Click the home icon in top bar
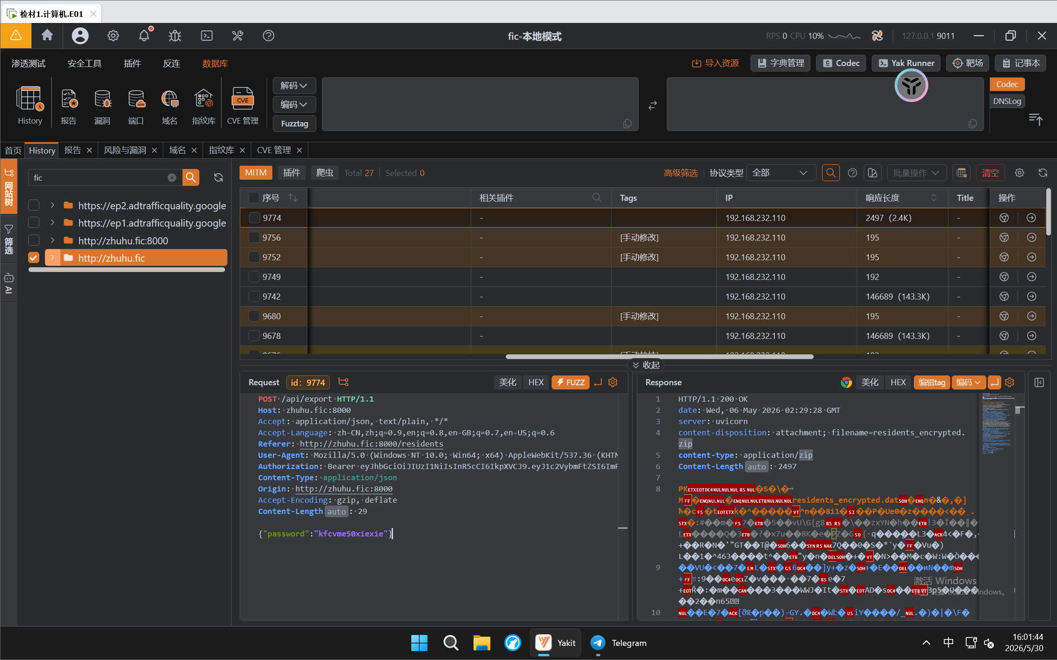 tap(47, 36)
